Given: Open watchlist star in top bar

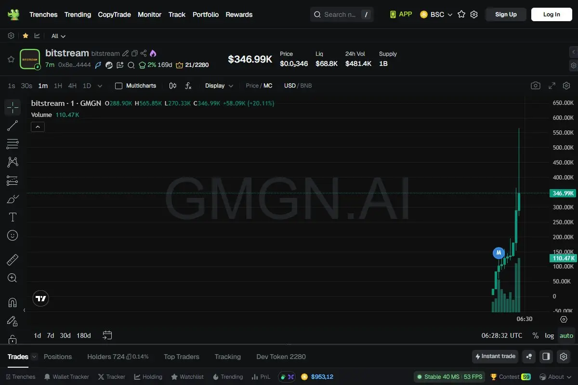Looking at the screenshot, I should pyautogui.click(x=461, y=14).
